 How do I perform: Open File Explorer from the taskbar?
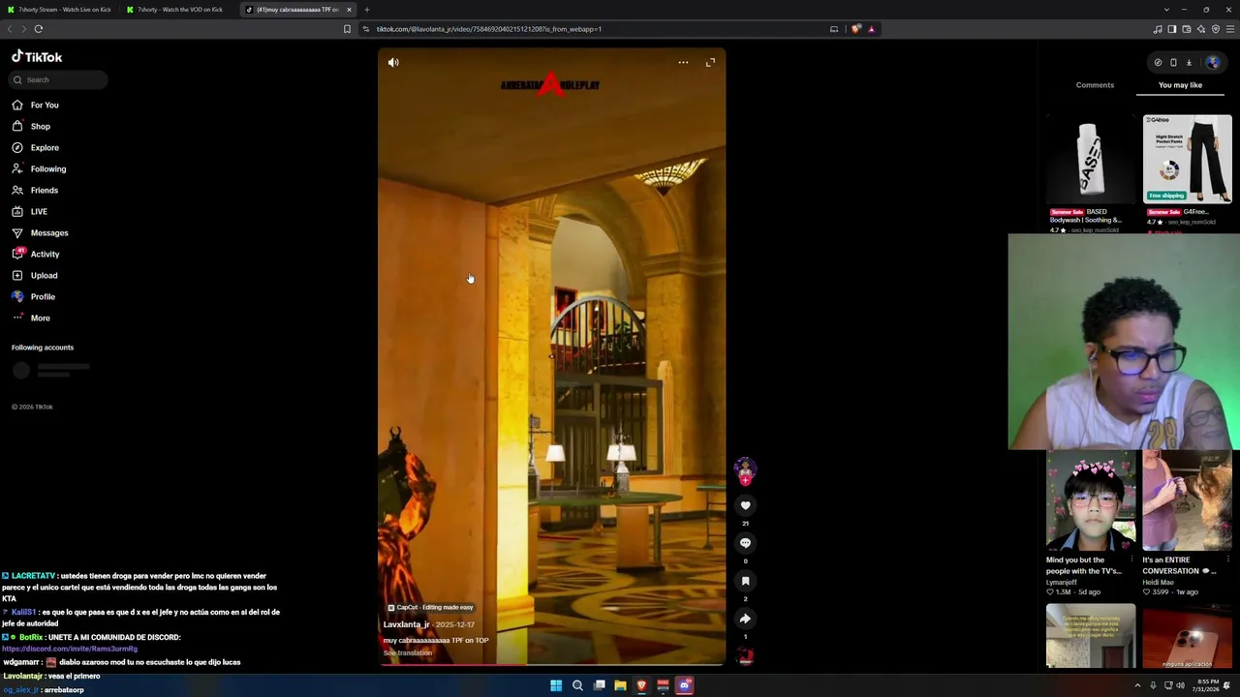[x=620, y=685]
